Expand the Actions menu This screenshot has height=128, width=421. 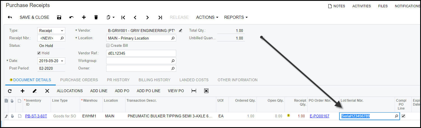(207, 17)
